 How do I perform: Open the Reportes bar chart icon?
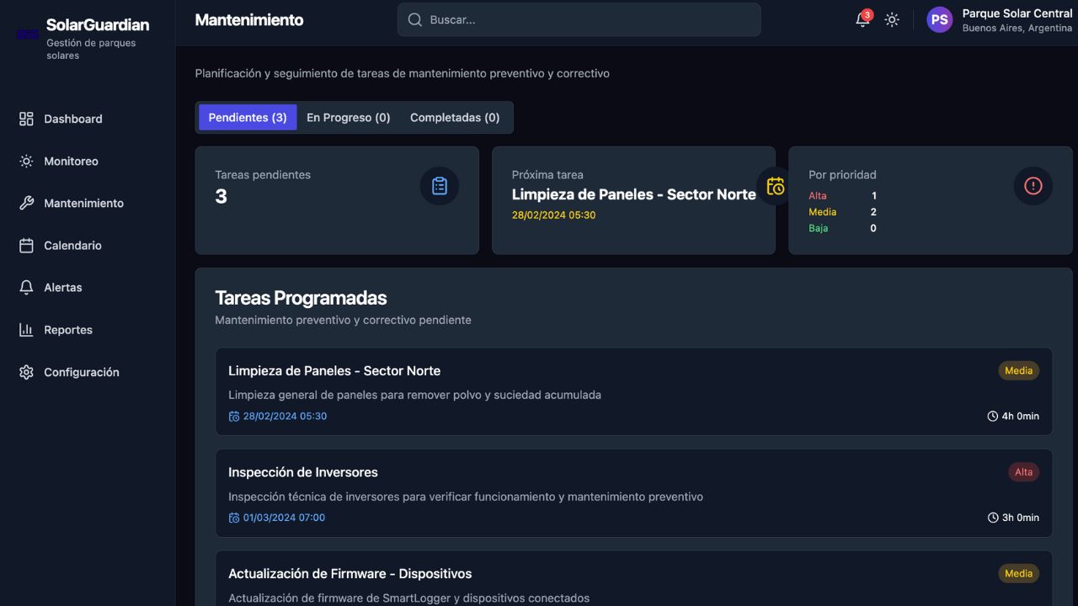point(26,330)
